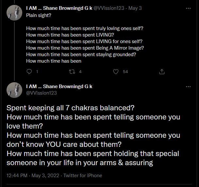
Task: Click the share icon on the first tweet
Action: point(161,71)
